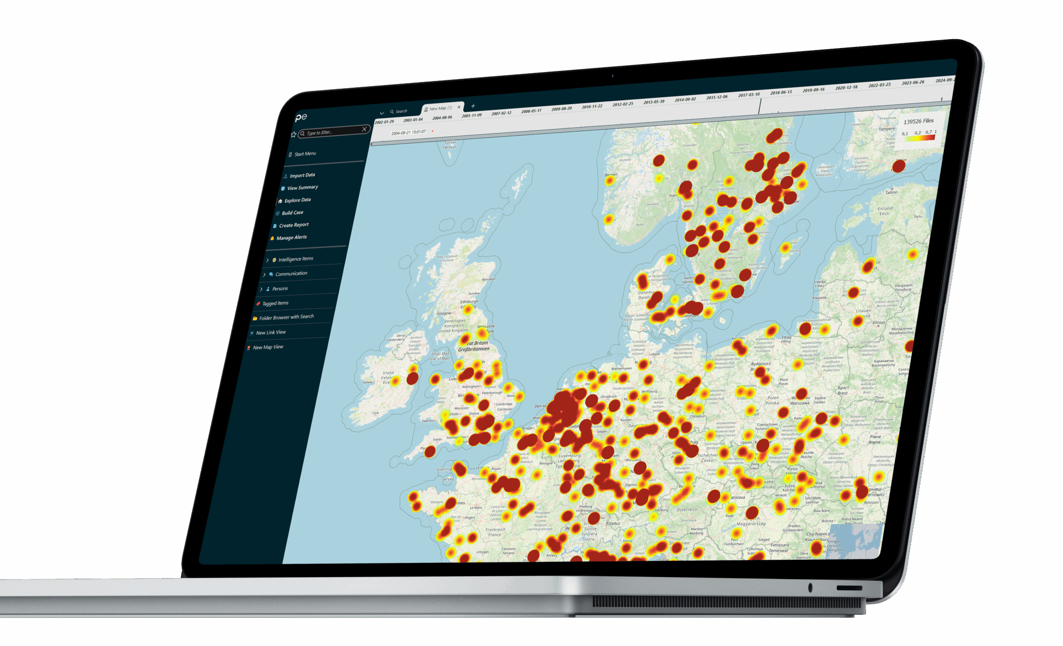Expand the Communication section
Image resolution: width=1063 pixels, height=646 pixels.
tap(264, 275)
